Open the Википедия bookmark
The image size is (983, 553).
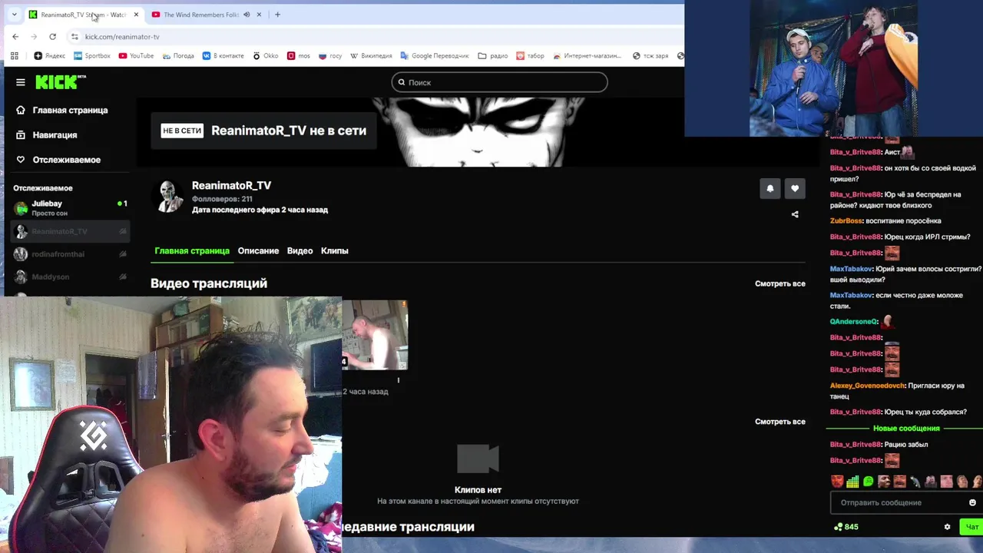point(371,56)
